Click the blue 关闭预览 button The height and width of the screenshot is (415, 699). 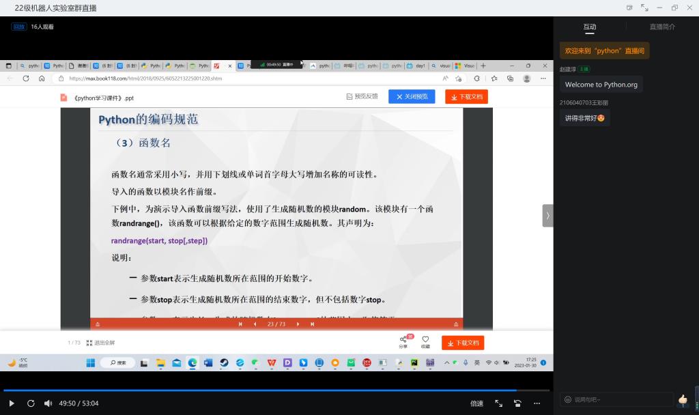click(412, 97)
